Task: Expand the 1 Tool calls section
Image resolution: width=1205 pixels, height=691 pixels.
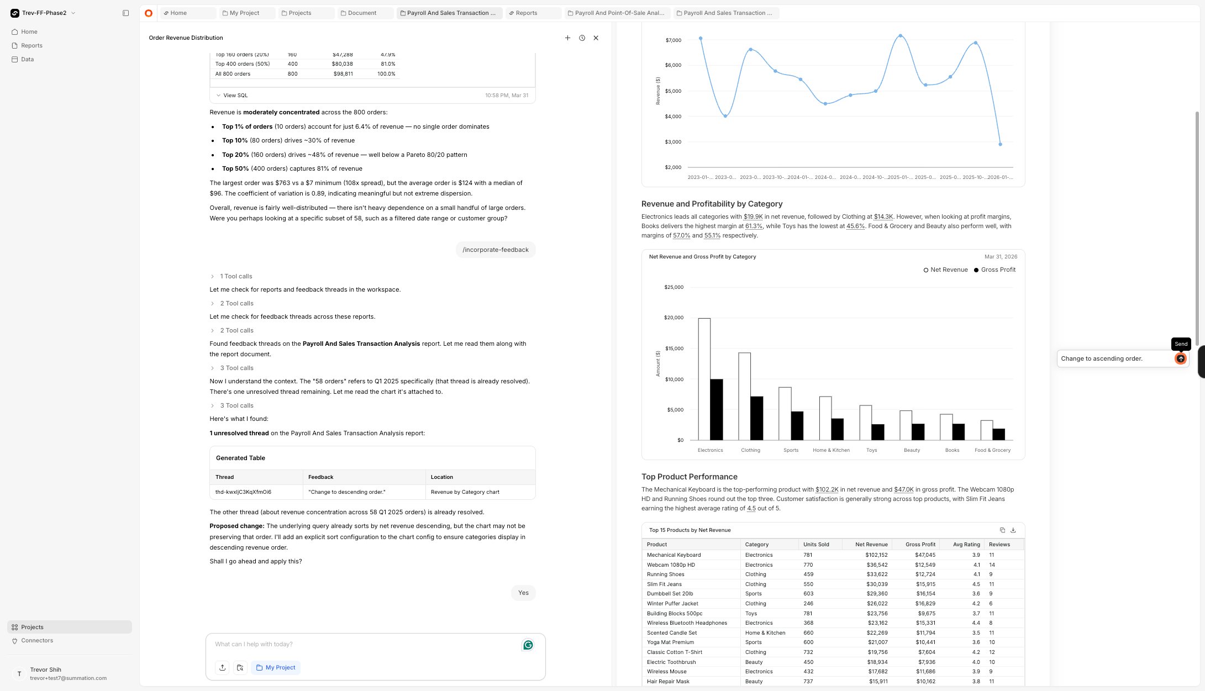Action: click(231, 276)
